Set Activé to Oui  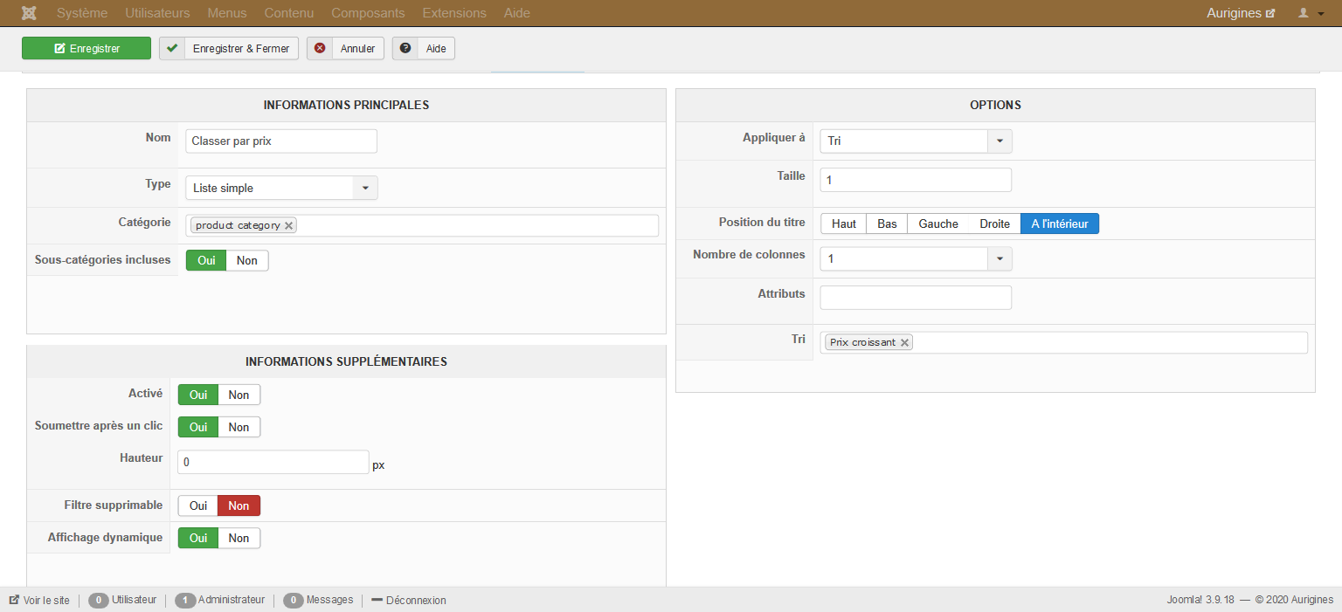pyautogui.click(x=198, y=395)
